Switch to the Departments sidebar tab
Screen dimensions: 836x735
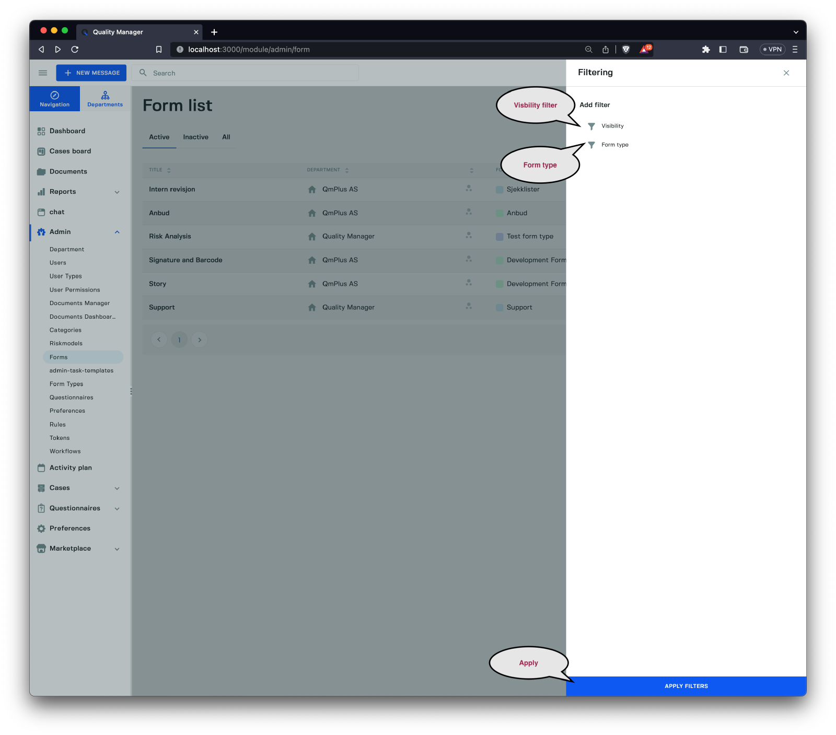click(x=105, y=99)
